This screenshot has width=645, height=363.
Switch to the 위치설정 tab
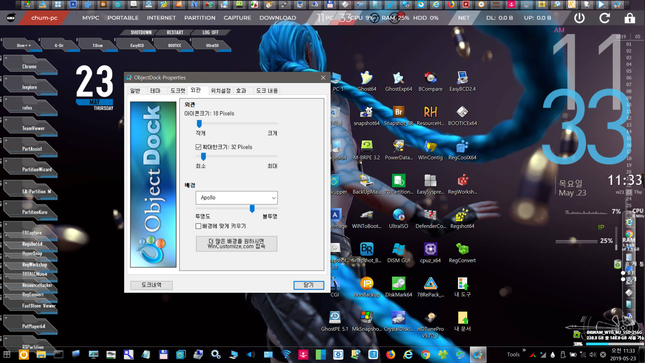(x=221, y=91)
